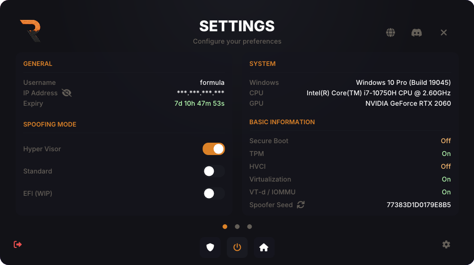Go to the home page
The width and height of the screenshot is (474, 265).
click(x=264, y=247)
